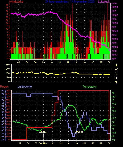Click 11 on the Windstärke axis
Screen dimensions: 123x147
(7, 26)
